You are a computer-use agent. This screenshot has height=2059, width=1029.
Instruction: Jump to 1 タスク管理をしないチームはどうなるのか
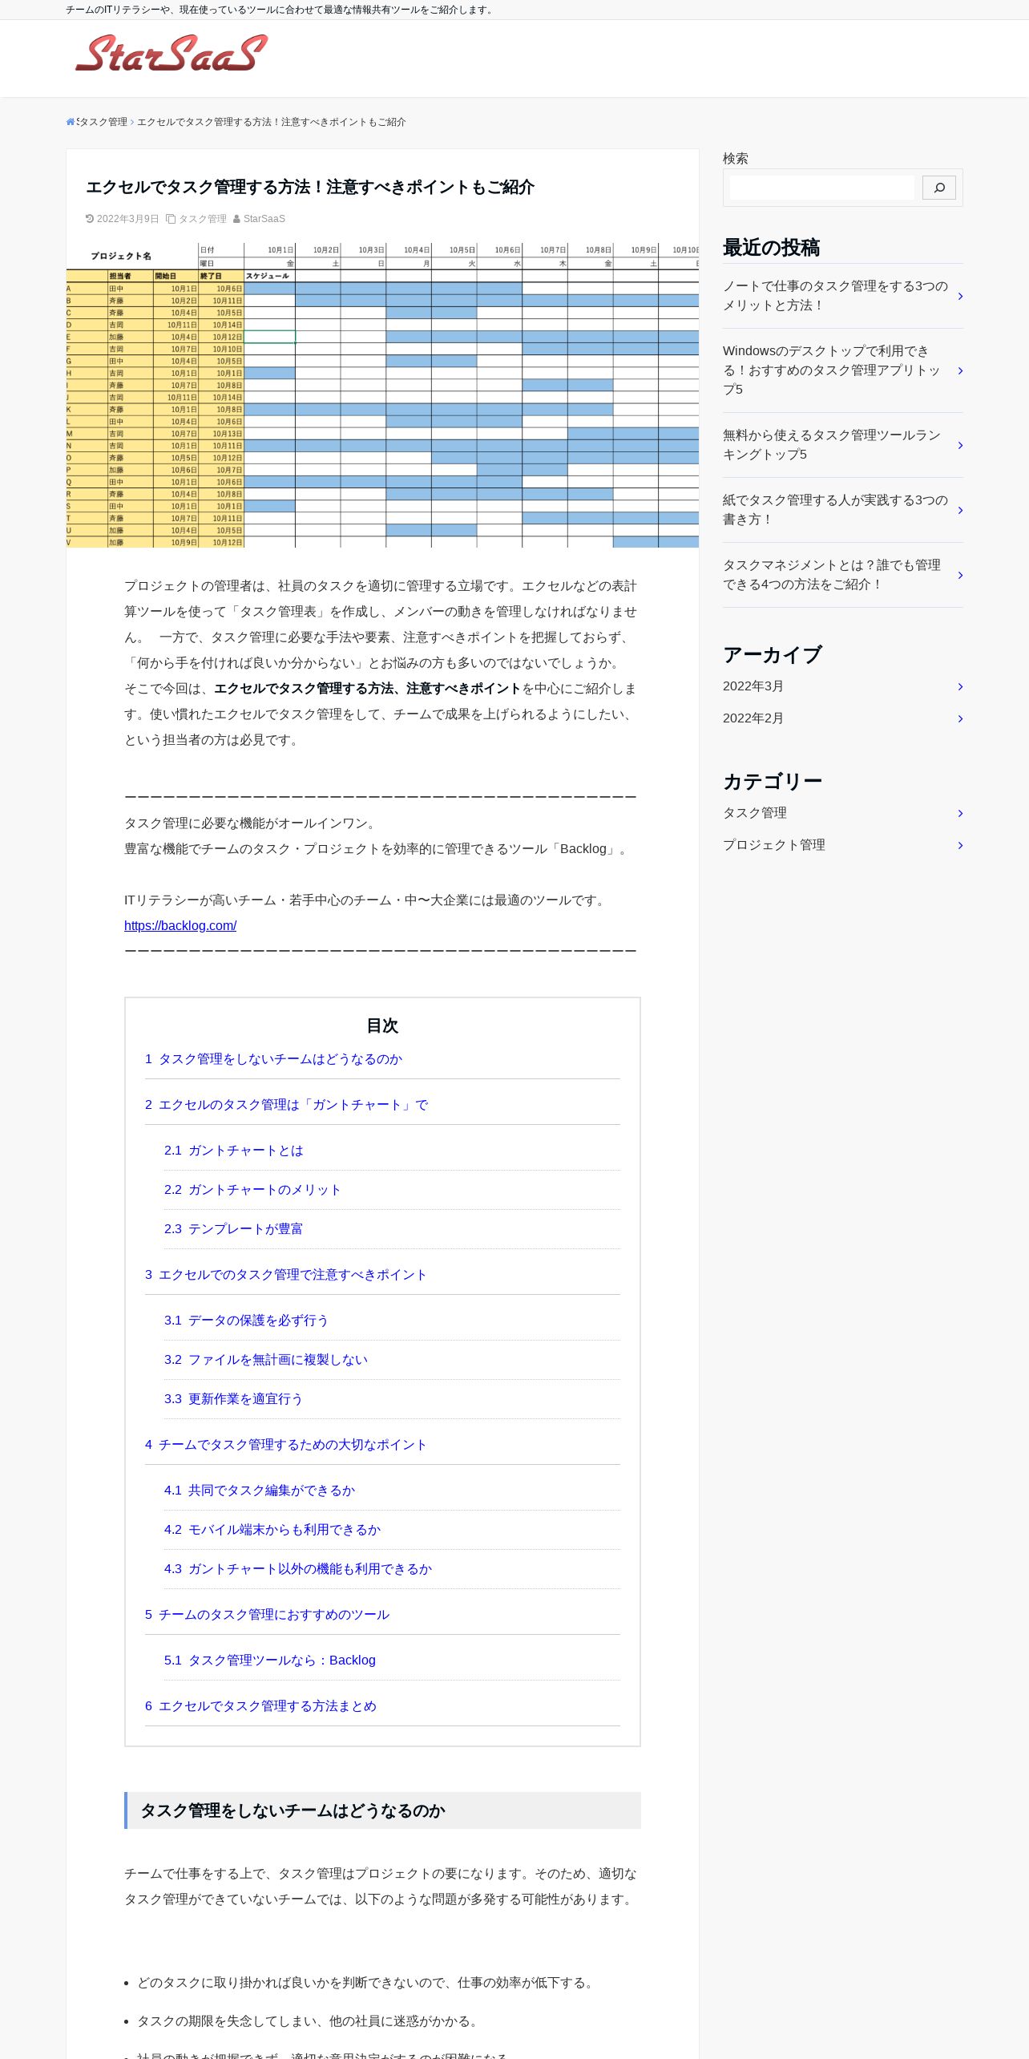[273, 1059]
